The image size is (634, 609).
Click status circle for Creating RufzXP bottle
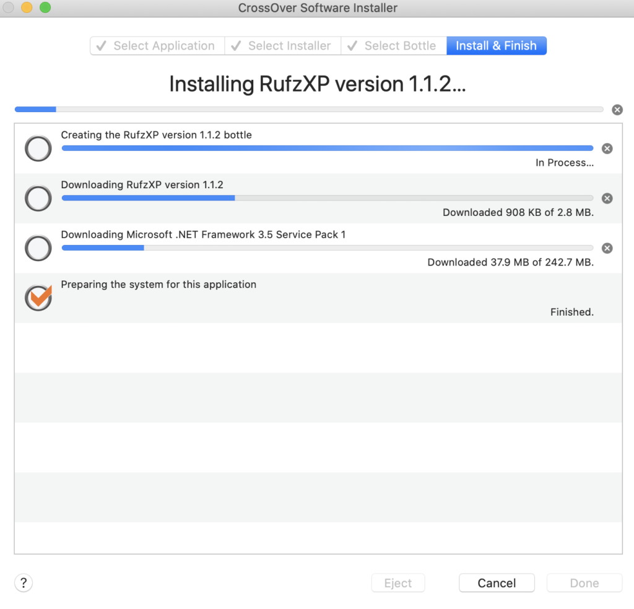pos(38,149)
